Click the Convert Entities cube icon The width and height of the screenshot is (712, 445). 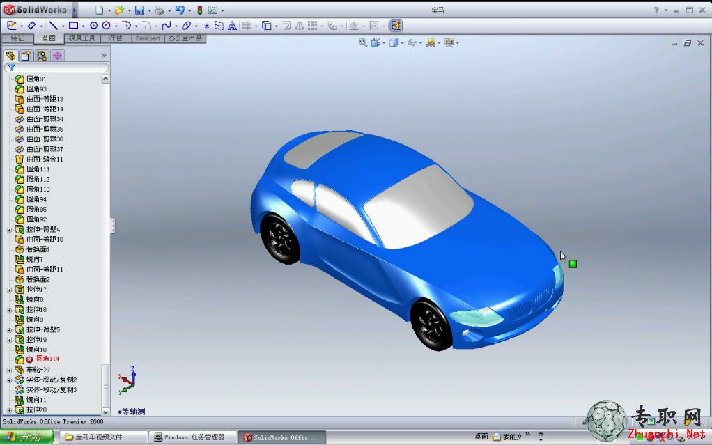[x=267, y=26]
